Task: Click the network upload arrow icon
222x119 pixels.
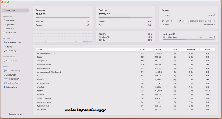Action: [x=163, y=16]
